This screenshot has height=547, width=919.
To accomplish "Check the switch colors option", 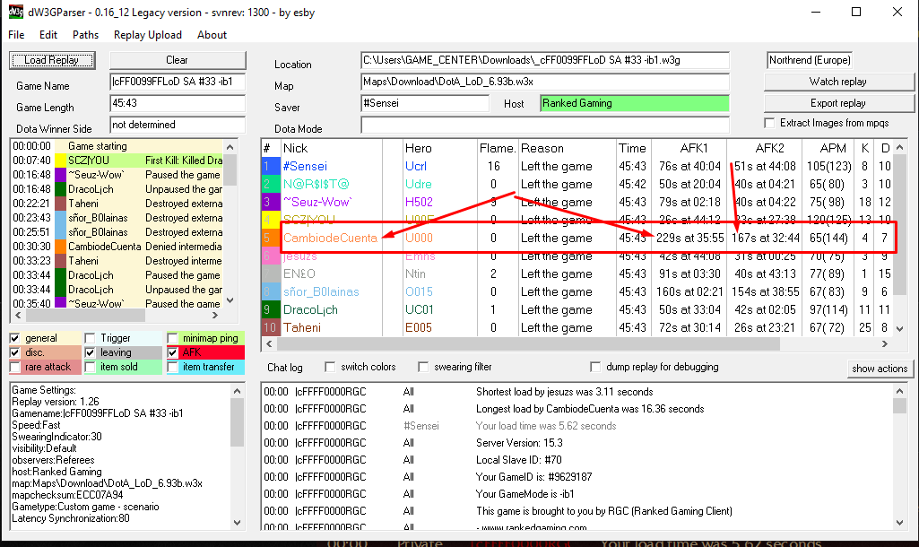I will [330, 367].
